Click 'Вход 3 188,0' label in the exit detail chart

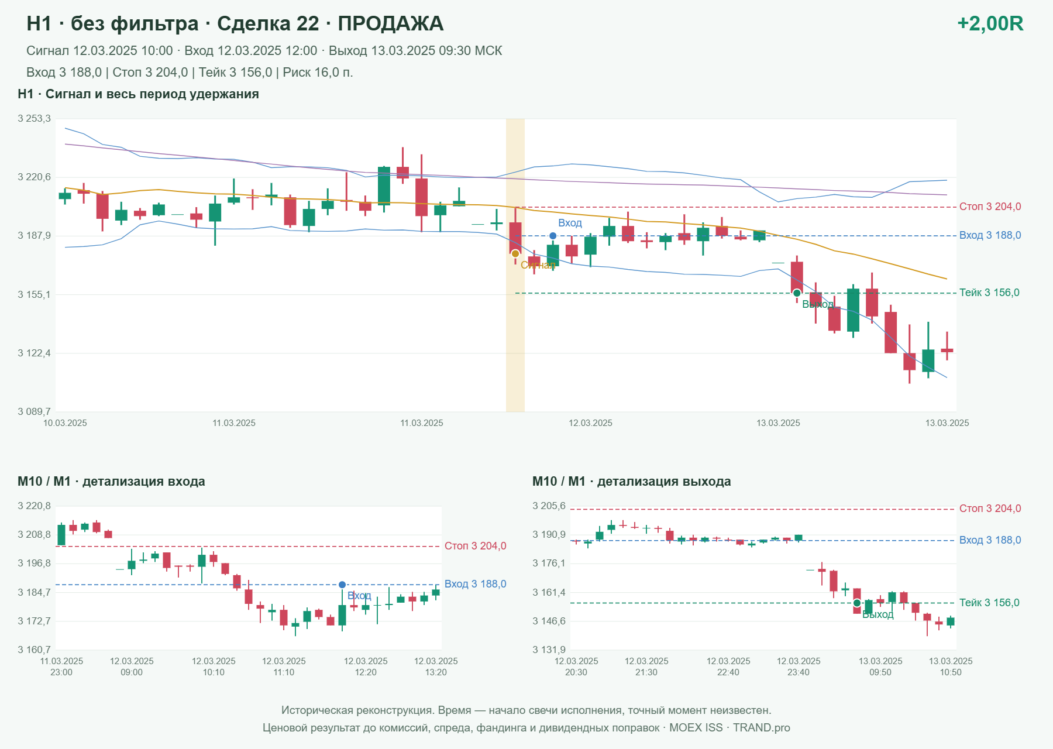click(x=990, y=540)
